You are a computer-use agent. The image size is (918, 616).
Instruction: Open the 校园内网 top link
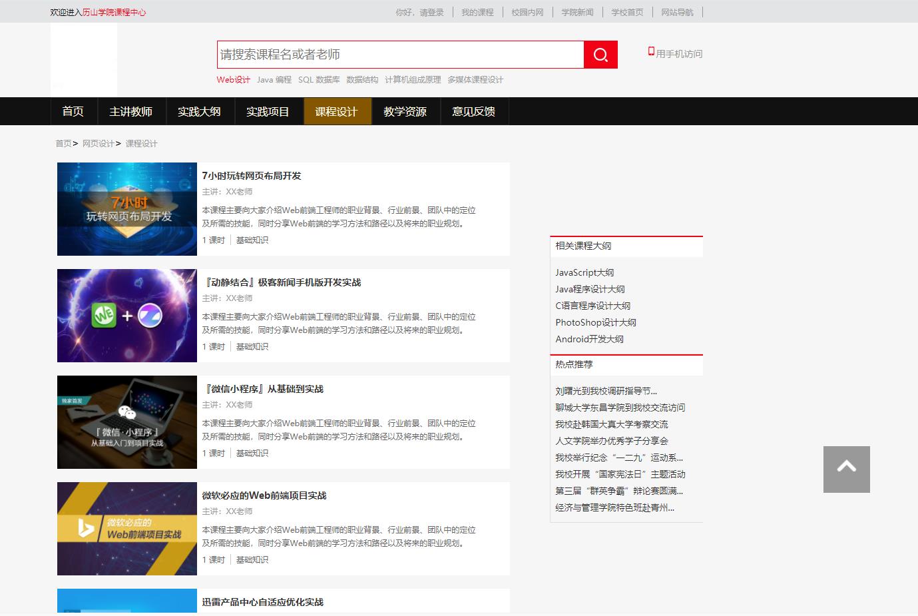click(x=527, y=12)
